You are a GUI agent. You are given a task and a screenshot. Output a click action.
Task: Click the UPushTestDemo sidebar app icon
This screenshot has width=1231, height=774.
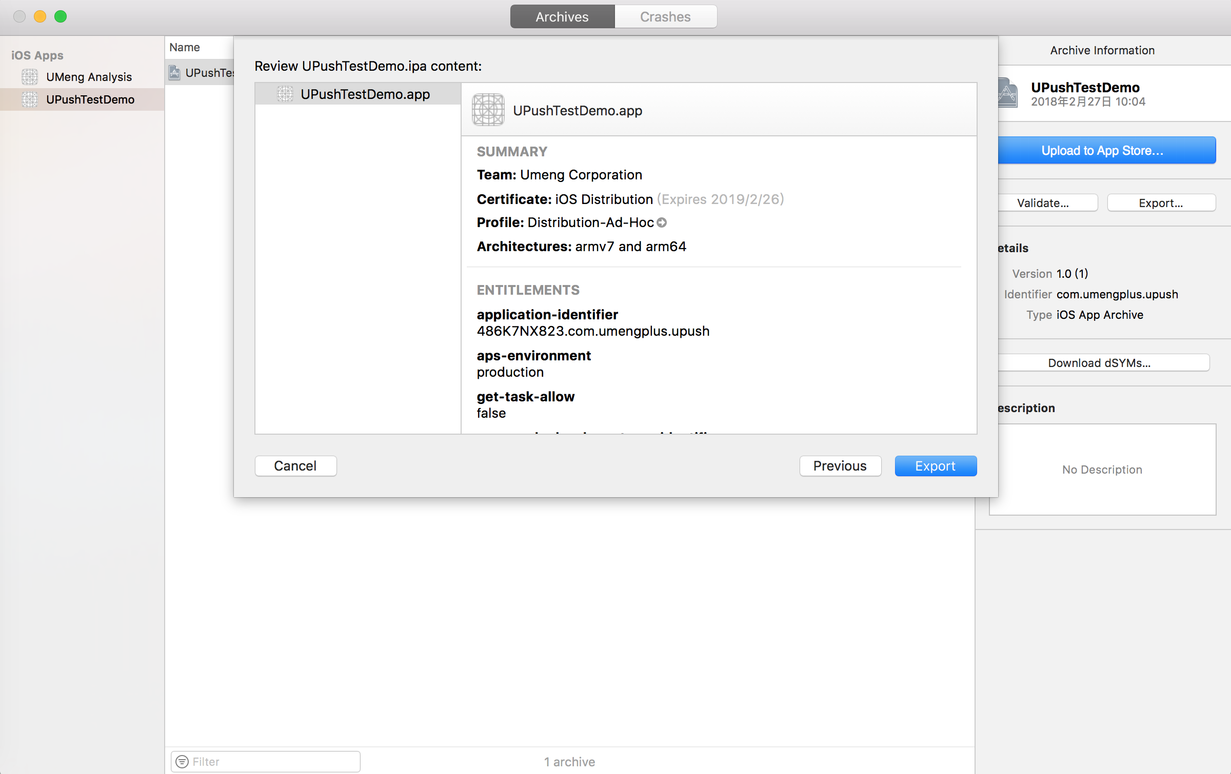tap(30, 99)
